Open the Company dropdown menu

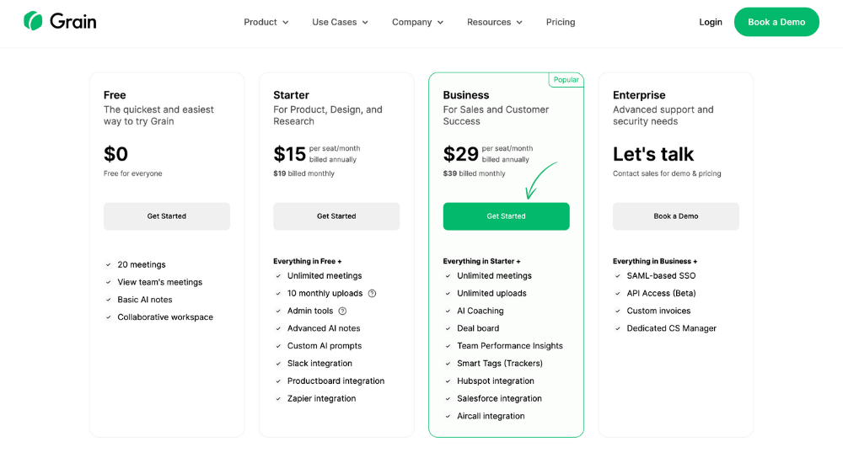(417, 22)
